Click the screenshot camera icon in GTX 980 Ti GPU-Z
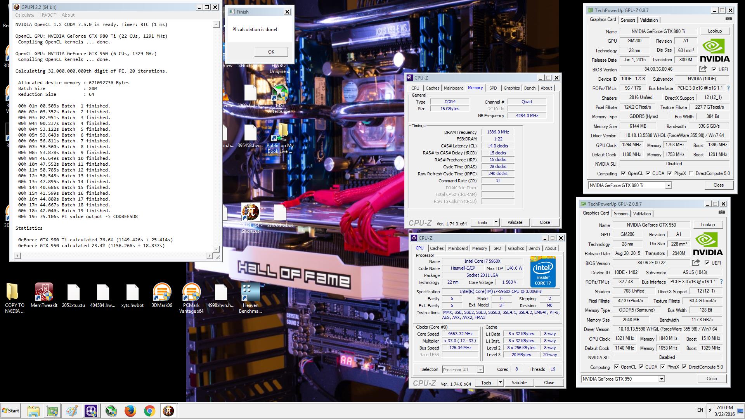 [728, 19]
